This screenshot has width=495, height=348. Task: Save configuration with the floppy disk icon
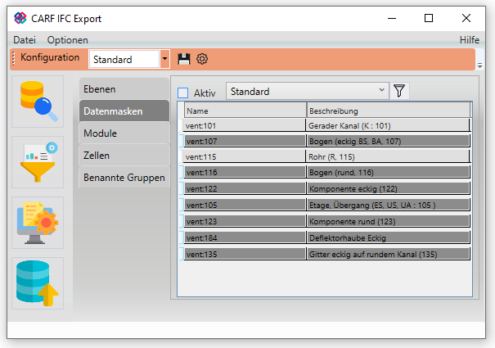[x=184, y=59]
